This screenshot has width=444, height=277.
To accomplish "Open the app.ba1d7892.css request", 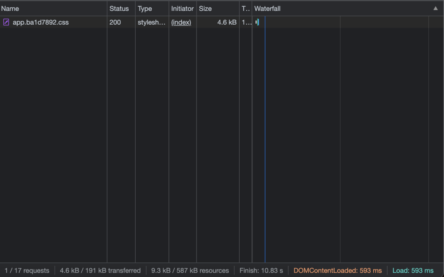I will 40,22.
